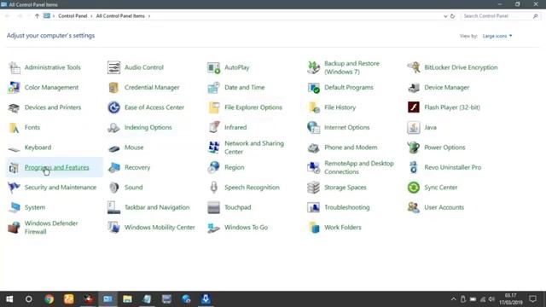Open the Storage Spaces link
546x307 pixels.
pos(346,188)
